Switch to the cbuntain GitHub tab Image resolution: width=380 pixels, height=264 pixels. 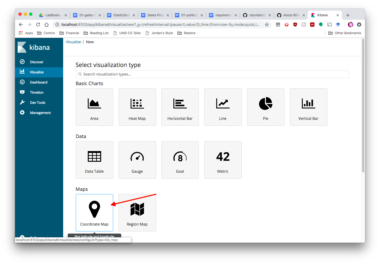click(x=257, y=15)
